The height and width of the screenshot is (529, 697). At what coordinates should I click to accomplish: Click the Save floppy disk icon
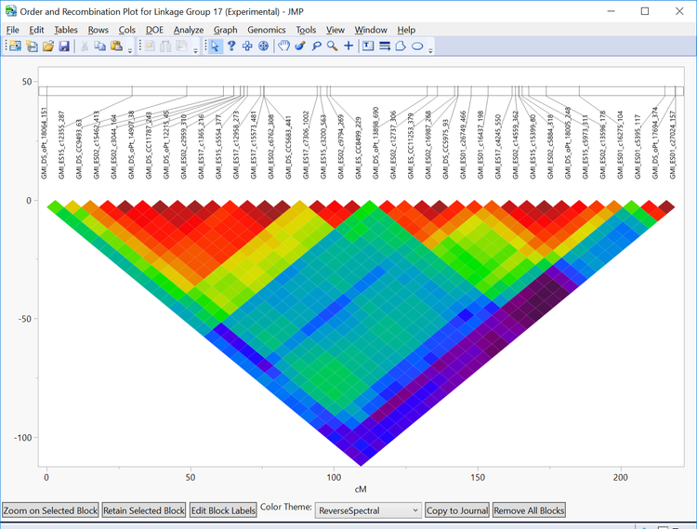coord(64,46)
